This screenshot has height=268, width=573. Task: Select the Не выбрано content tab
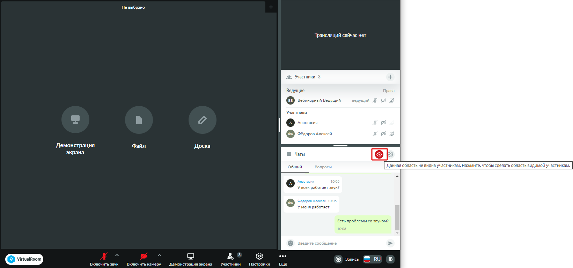[133, 7]
